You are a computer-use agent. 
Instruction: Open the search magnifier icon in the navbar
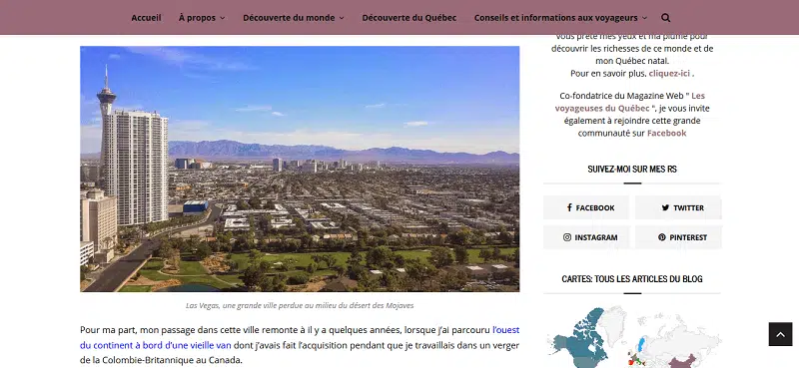(665, 18)
